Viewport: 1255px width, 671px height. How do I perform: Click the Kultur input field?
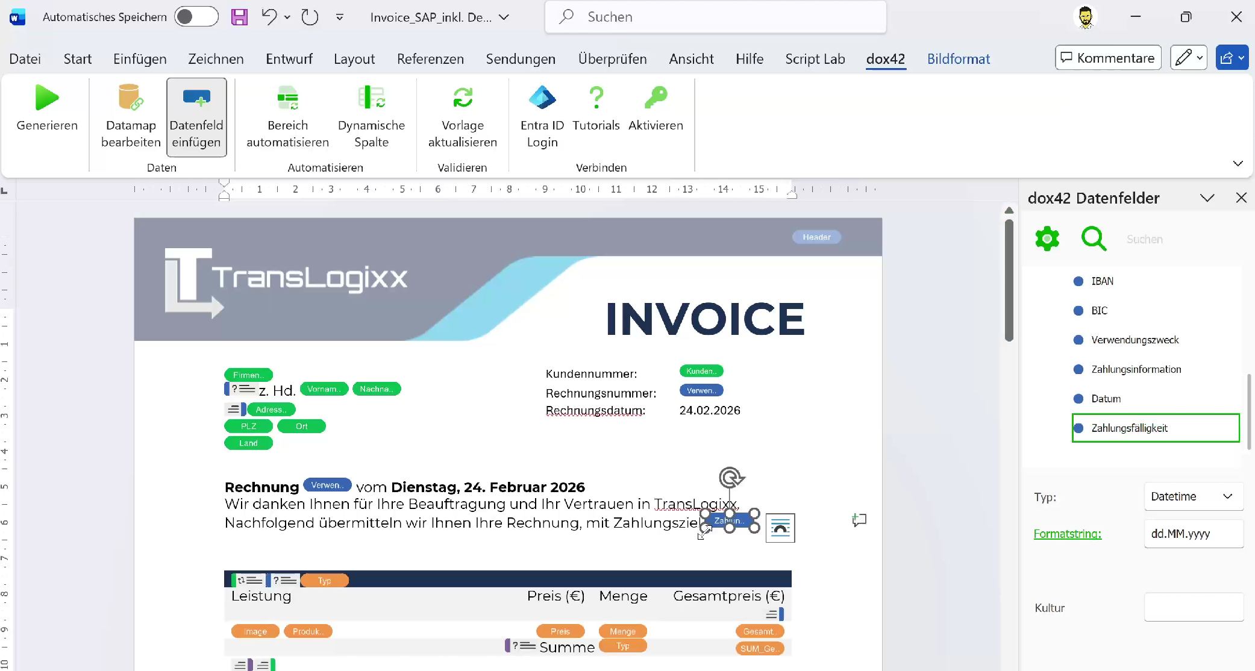point(1193,607)
